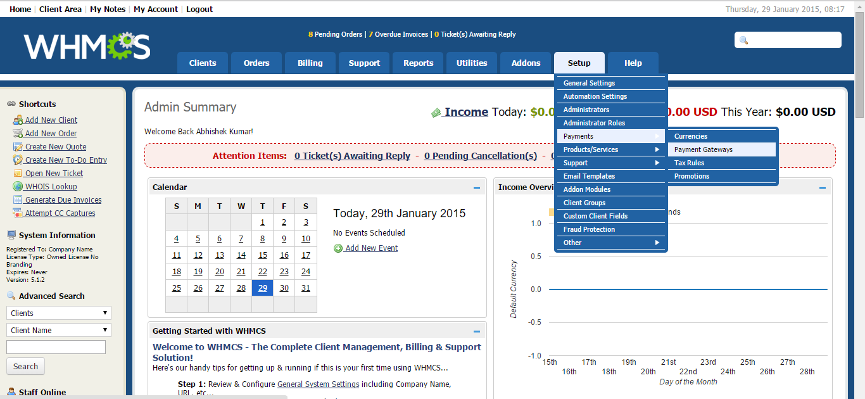Open Automation Settings menu item

point(611,96)
